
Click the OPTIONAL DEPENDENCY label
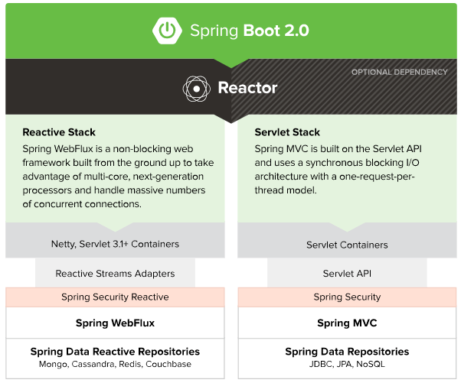tap(399, 73)
